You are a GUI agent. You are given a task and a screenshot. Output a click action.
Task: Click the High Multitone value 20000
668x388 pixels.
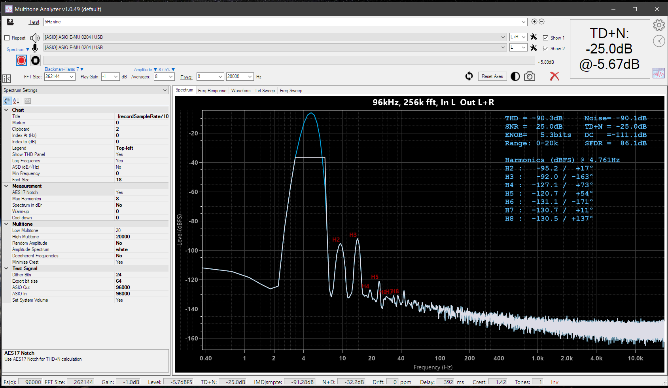(123, 237)
